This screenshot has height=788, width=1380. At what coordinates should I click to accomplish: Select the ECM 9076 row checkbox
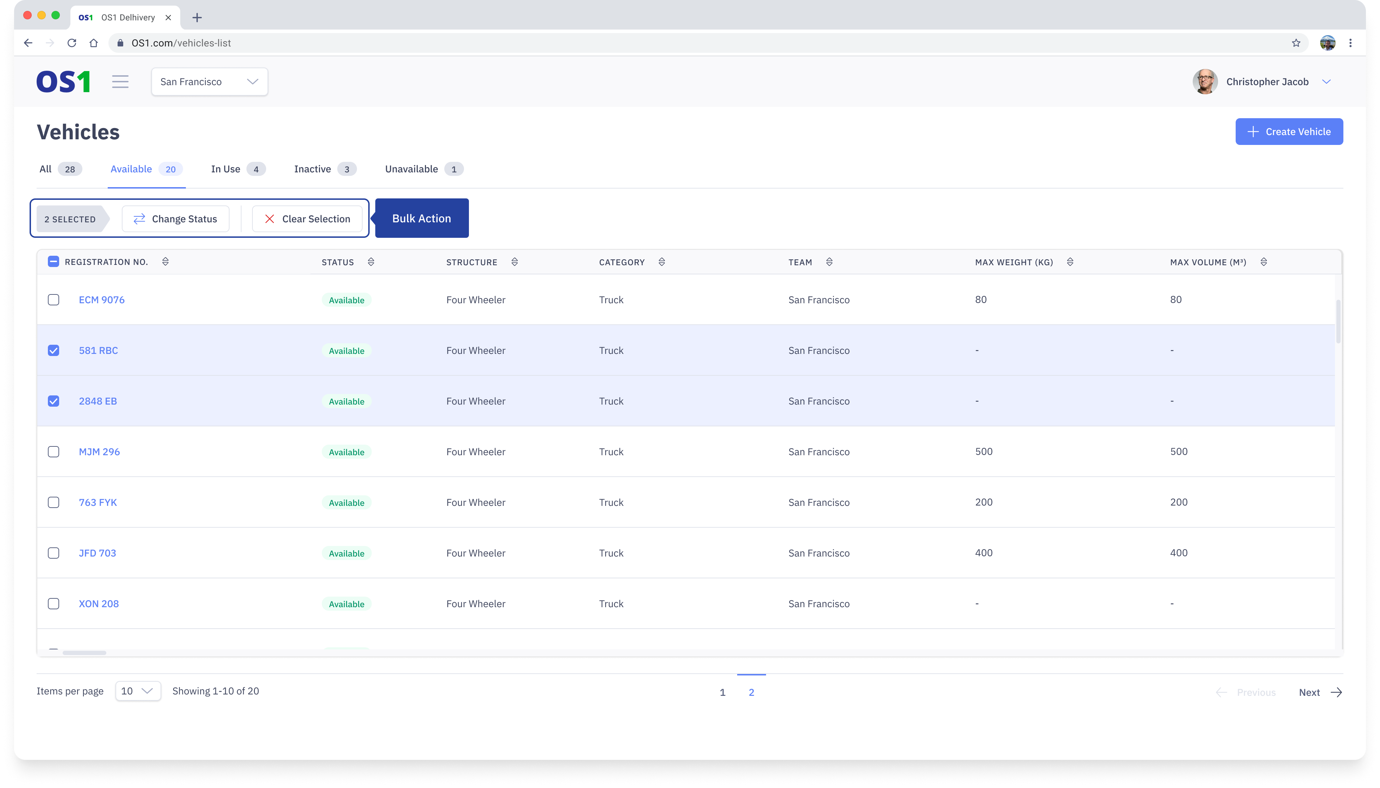(x=54, y=300)
